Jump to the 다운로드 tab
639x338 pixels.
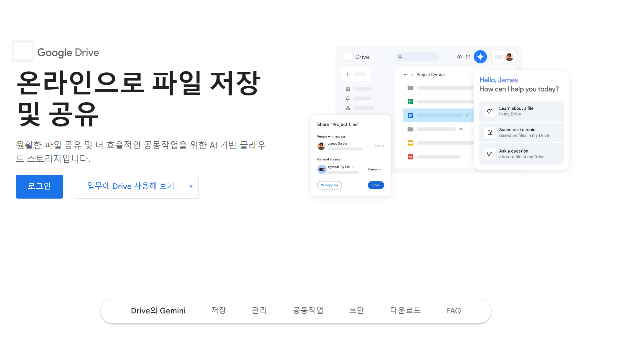(405, 311)
